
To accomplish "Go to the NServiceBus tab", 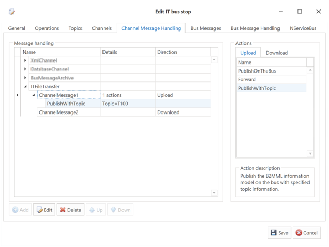I will [303, 28].
